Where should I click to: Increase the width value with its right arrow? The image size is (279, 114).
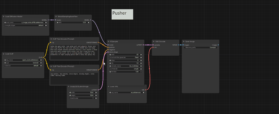coord(96,92)
